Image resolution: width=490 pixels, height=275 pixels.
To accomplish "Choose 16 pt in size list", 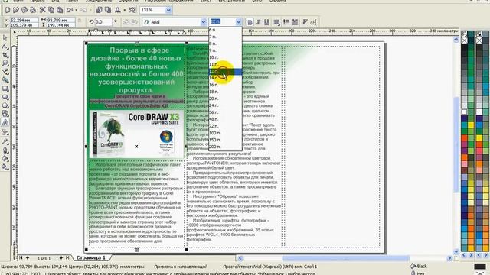I will pyautogui.click(x=225, y=85).
